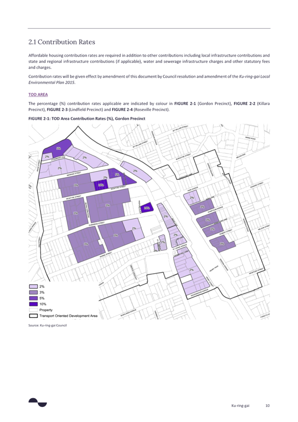Viewport: 298px width, 422px height.
Task: Click the 3% legend color swatch
Action: pos(34,292)
